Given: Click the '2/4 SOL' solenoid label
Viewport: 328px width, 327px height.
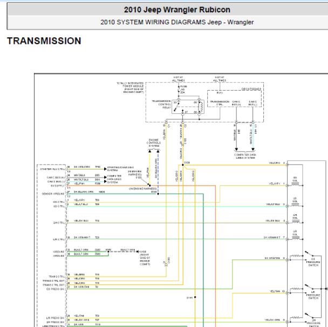Looking at the screenshot, I should coord(295,216).
